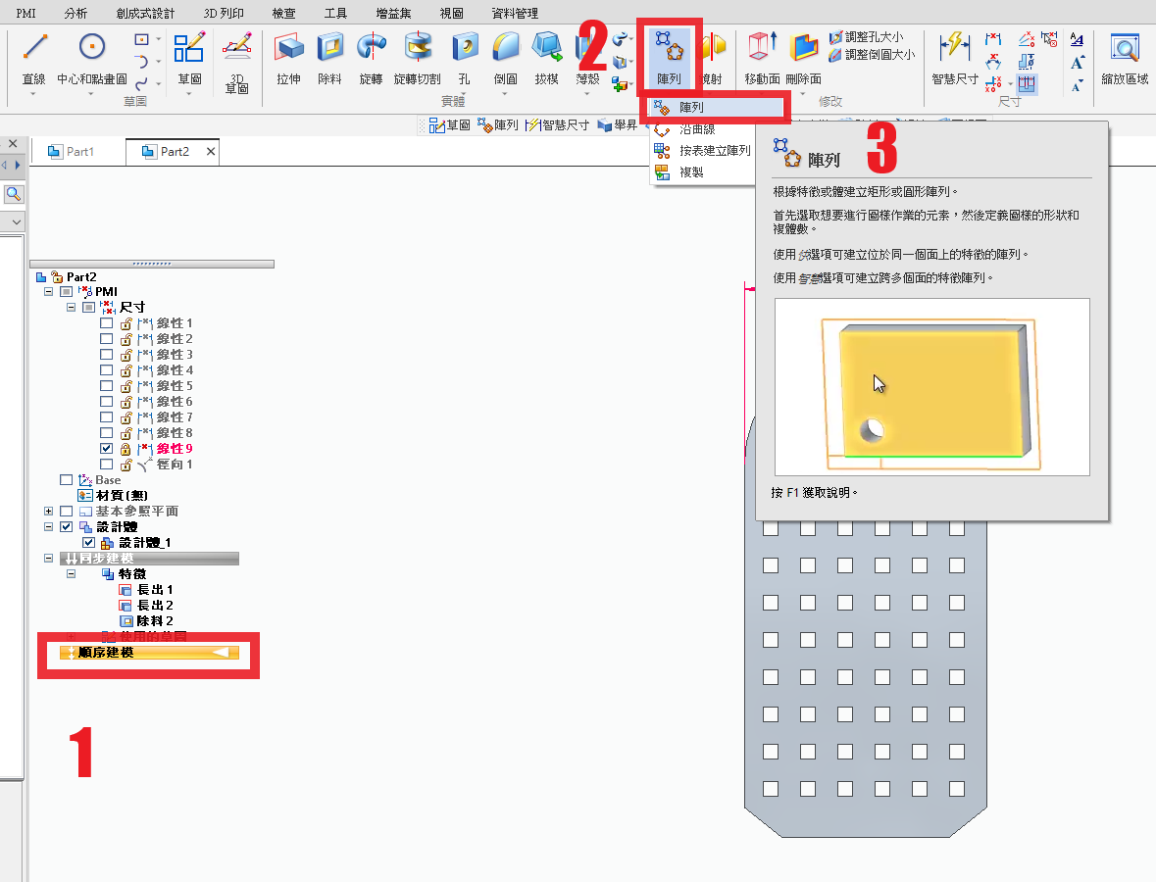Open the 直線 dropdown arrow
Screen dimensions: 1156x882
(x=33, y=94)
